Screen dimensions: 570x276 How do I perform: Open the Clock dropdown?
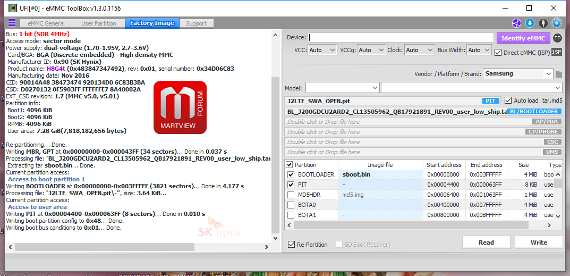(420, 50)
